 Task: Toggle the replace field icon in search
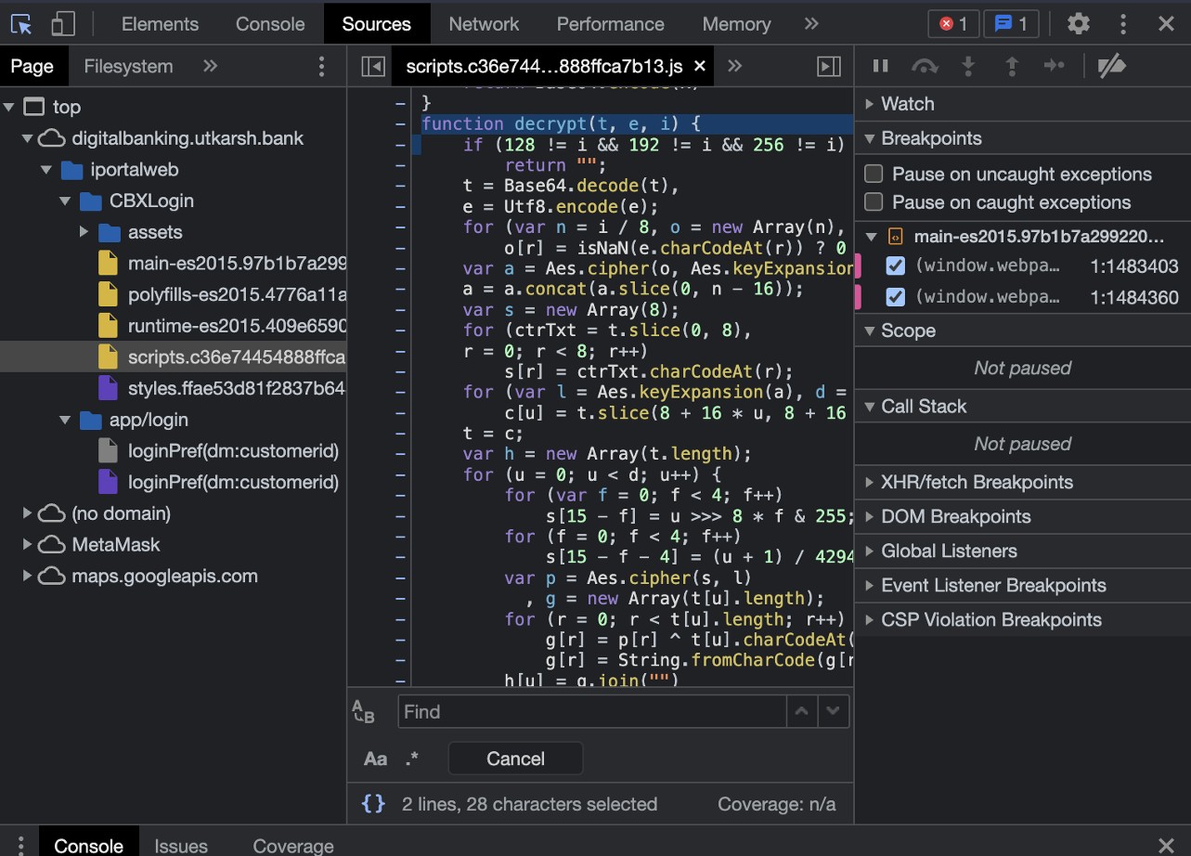pyautogui.click(x=364, y=712)
